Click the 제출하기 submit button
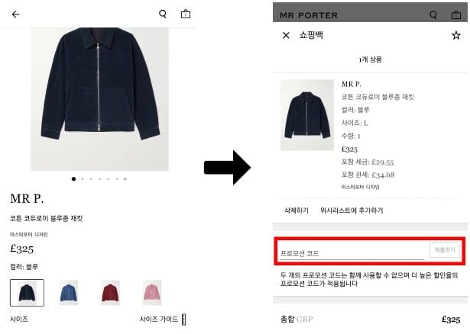470x334 pixels. click(x=445, y=250)
